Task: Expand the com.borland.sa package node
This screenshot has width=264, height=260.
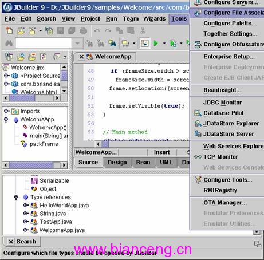Action: pyautogui.click(x=7, y=84)
